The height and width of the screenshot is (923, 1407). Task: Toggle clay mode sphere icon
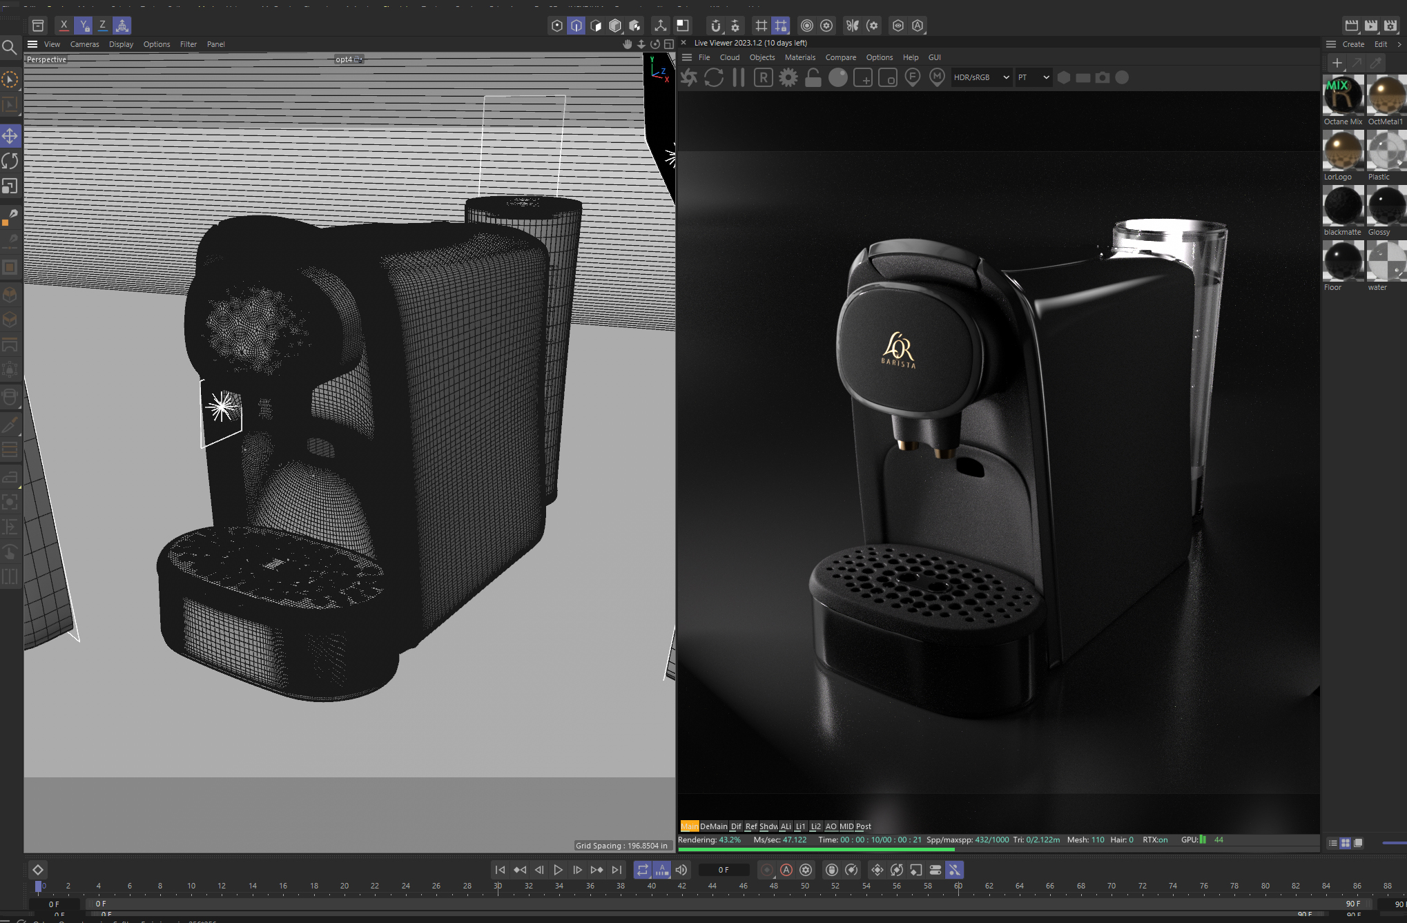[x=837, y=77]
